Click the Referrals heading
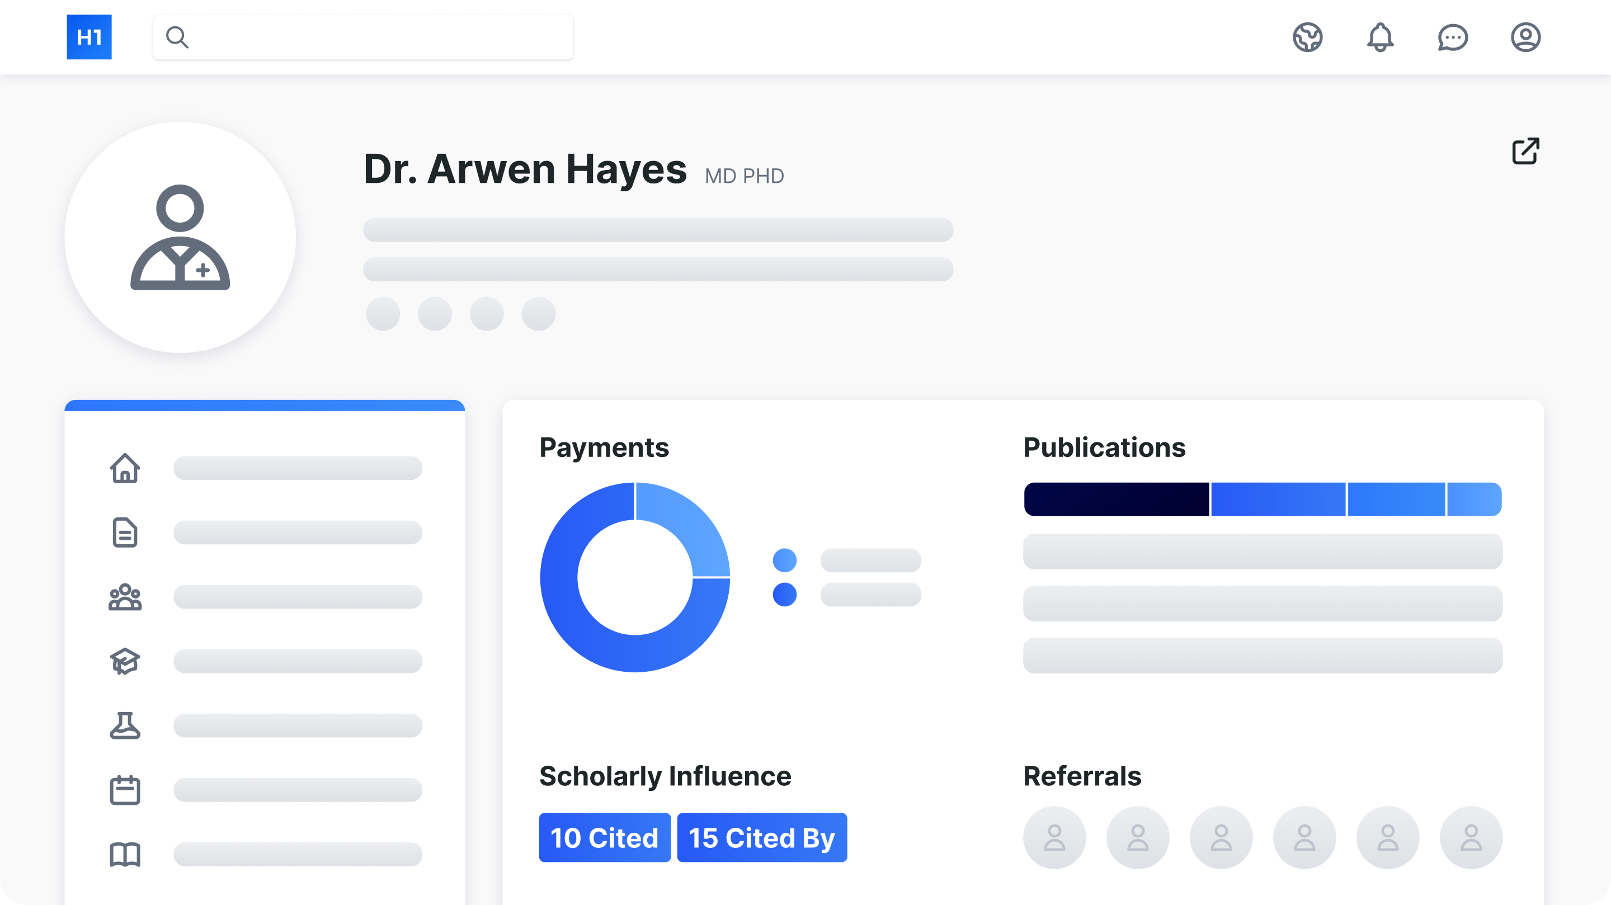The height and width of the screenshot is (905, 1611). [1082, 776]
